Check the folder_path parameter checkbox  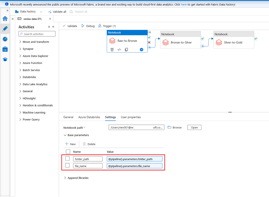(68, 159)
